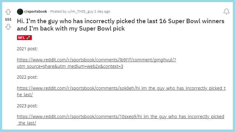Toggle post notifications with the bell icon
Screen dimensions: 235x132
226,12
